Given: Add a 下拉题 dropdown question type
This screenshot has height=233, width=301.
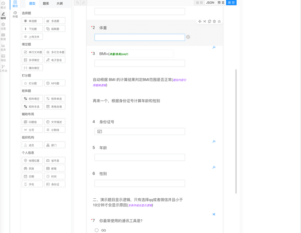Looking at the screenshot, I should point(32,28).
